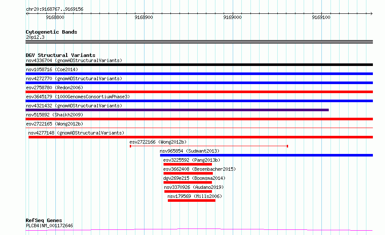Viewport: 385px width, 235px height.
Task: Click the red nsv4277148 variant bar
Action: [201, 137]
